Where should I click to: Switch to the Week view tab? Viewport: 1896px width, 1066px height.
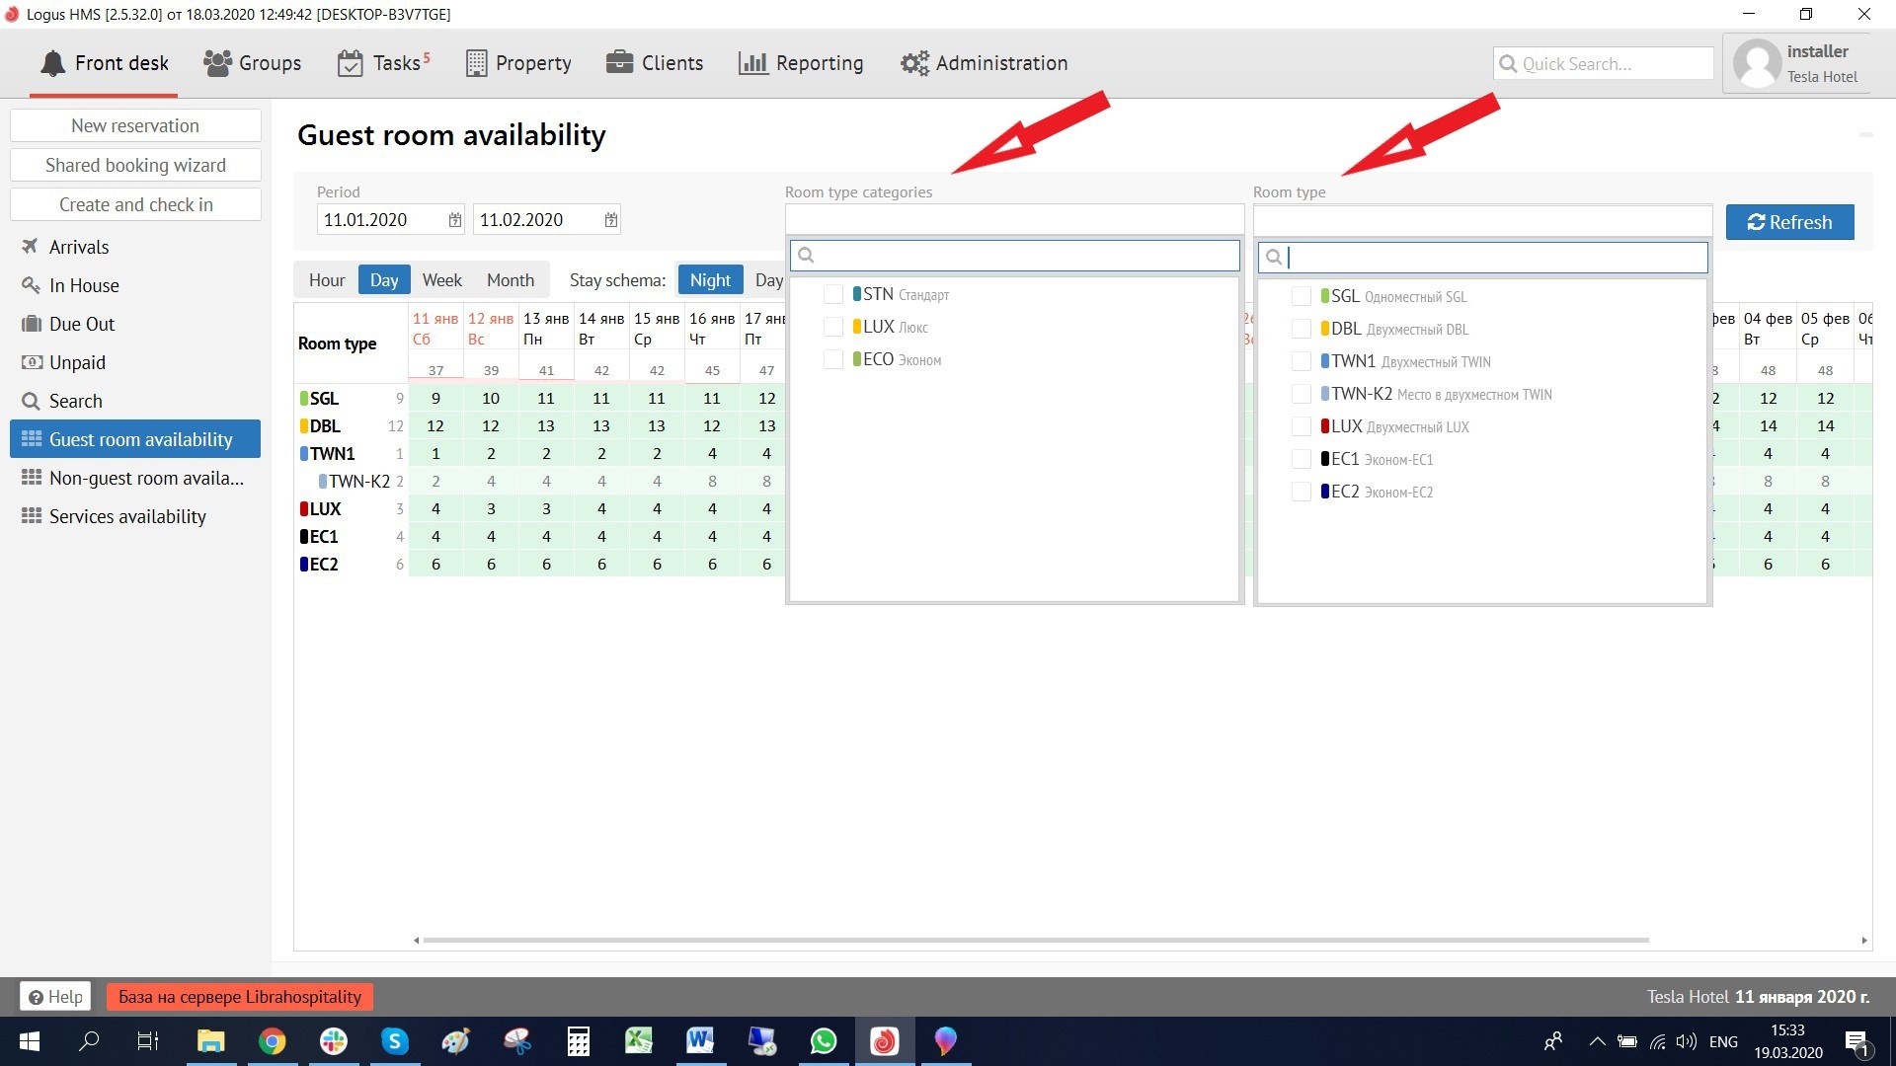point(441,280)
